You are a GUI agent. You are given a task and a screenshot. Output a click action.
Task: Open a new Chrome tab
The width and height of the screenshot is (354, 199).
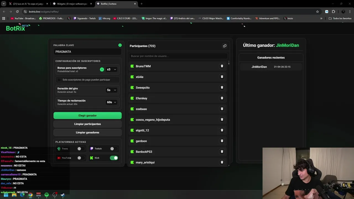coord(142,4)
